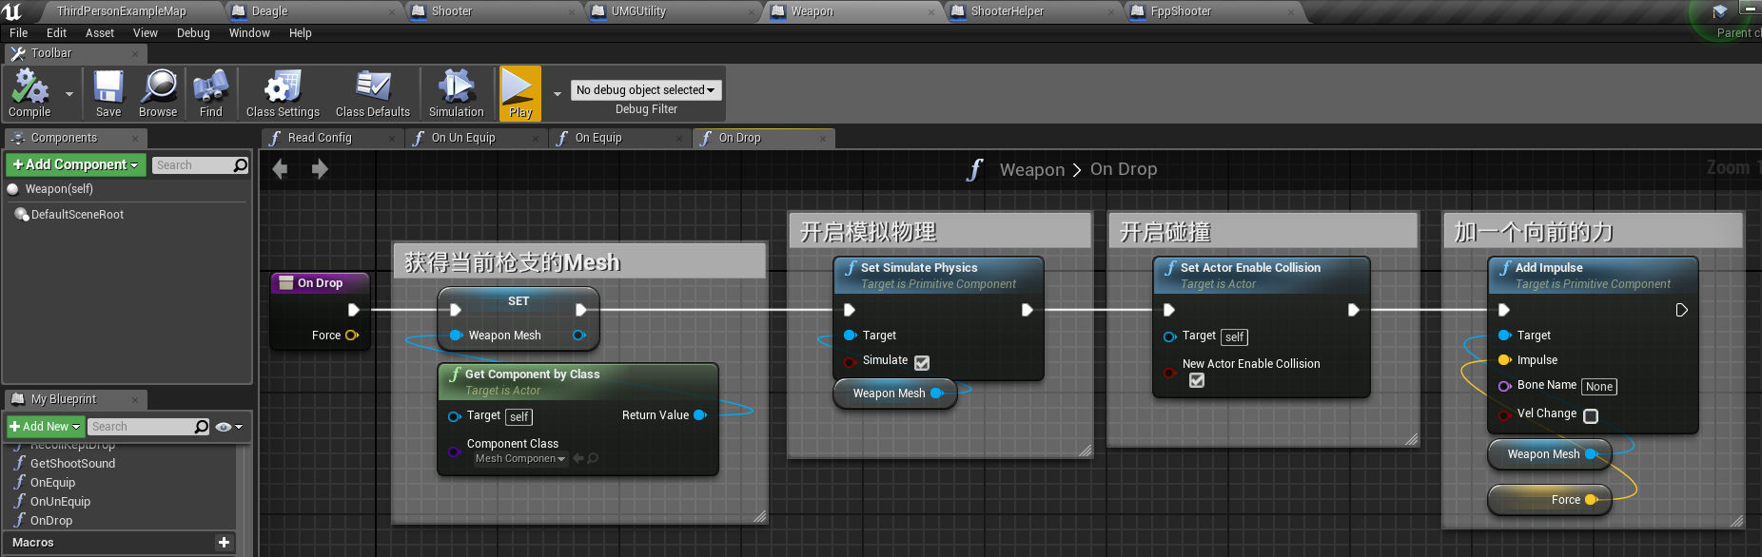
Task: Select OnDrop function in list
Action: pyautogui.click(x=50, y=521)
